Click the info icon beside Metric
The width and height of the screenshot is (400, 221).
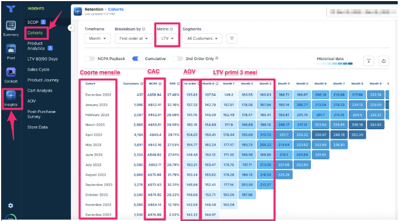tap(172, 29)
